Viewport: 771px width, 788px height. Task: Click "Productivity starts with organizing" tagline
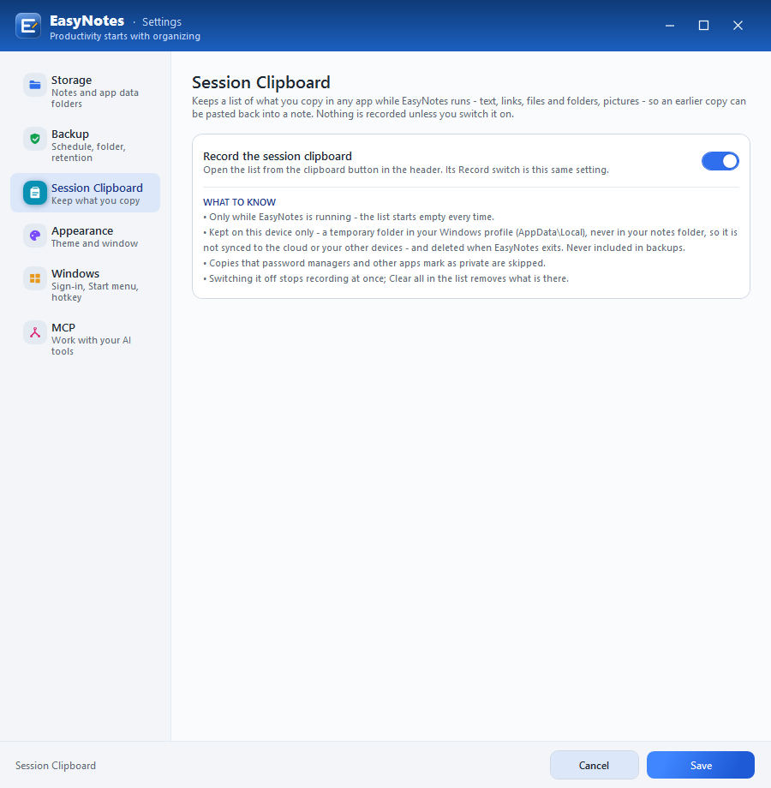click(x=125, y=36)
